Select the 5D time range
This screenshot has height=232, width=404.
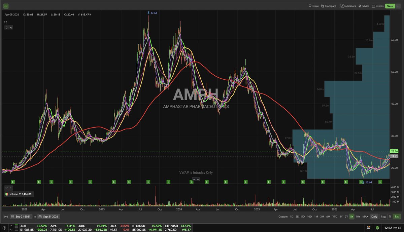click(303, 217)
